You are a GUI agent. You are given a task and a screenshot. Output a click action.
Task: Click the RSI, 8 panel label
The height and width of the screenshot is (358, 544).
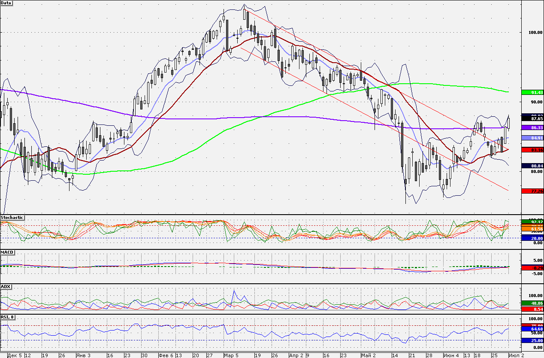[9, 317]
